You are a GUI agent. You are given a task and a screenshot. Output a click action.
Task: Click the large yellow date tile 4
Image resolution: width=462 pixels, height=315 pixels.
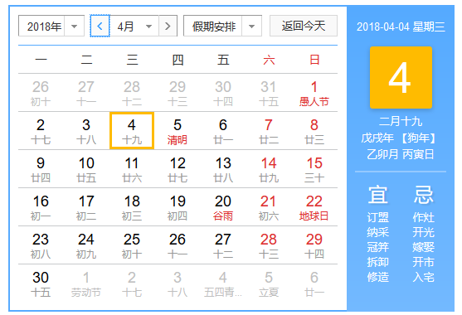pyautogui.click(x=401, y=77)
